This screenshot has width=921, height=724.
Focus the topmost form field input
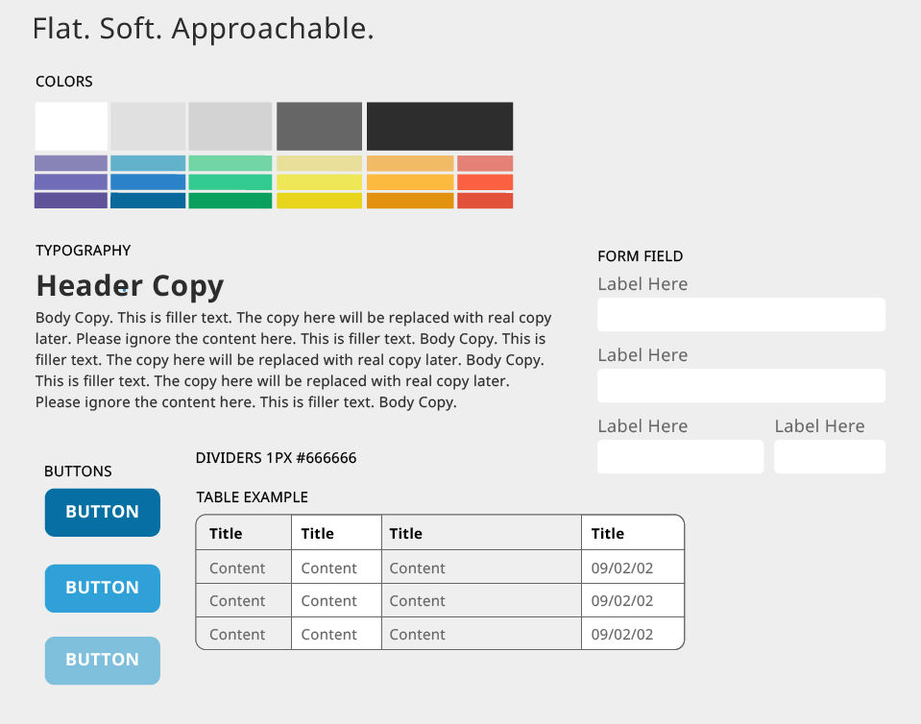[x=740, y=314]
